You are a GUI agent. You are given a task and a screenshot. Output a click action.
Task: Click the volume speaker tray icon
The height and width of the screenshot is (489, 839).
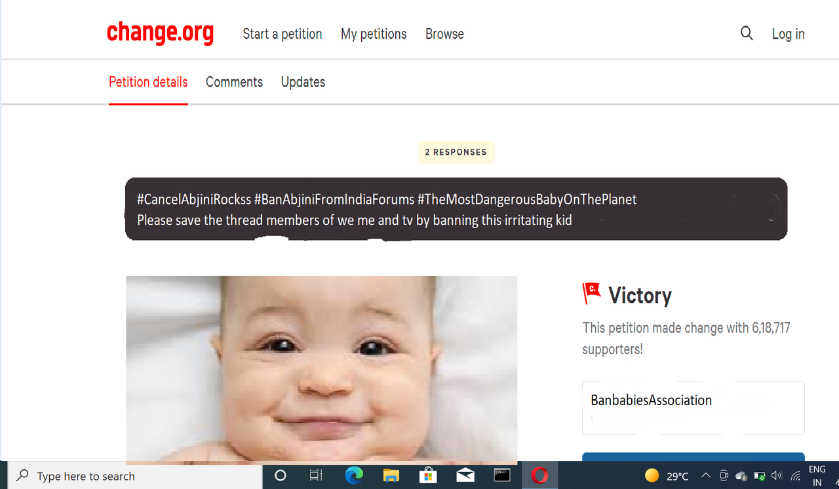777,476
